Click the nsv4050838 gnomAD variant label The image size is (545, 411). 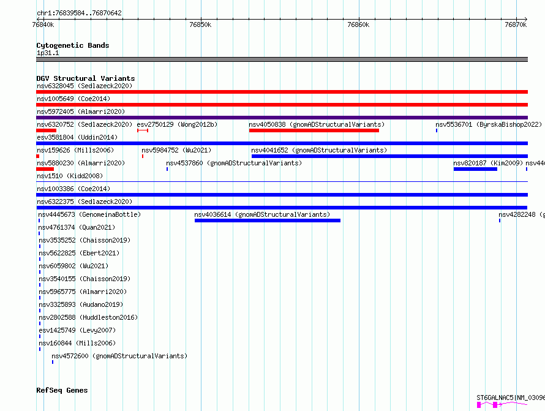(x=317, y=124)
